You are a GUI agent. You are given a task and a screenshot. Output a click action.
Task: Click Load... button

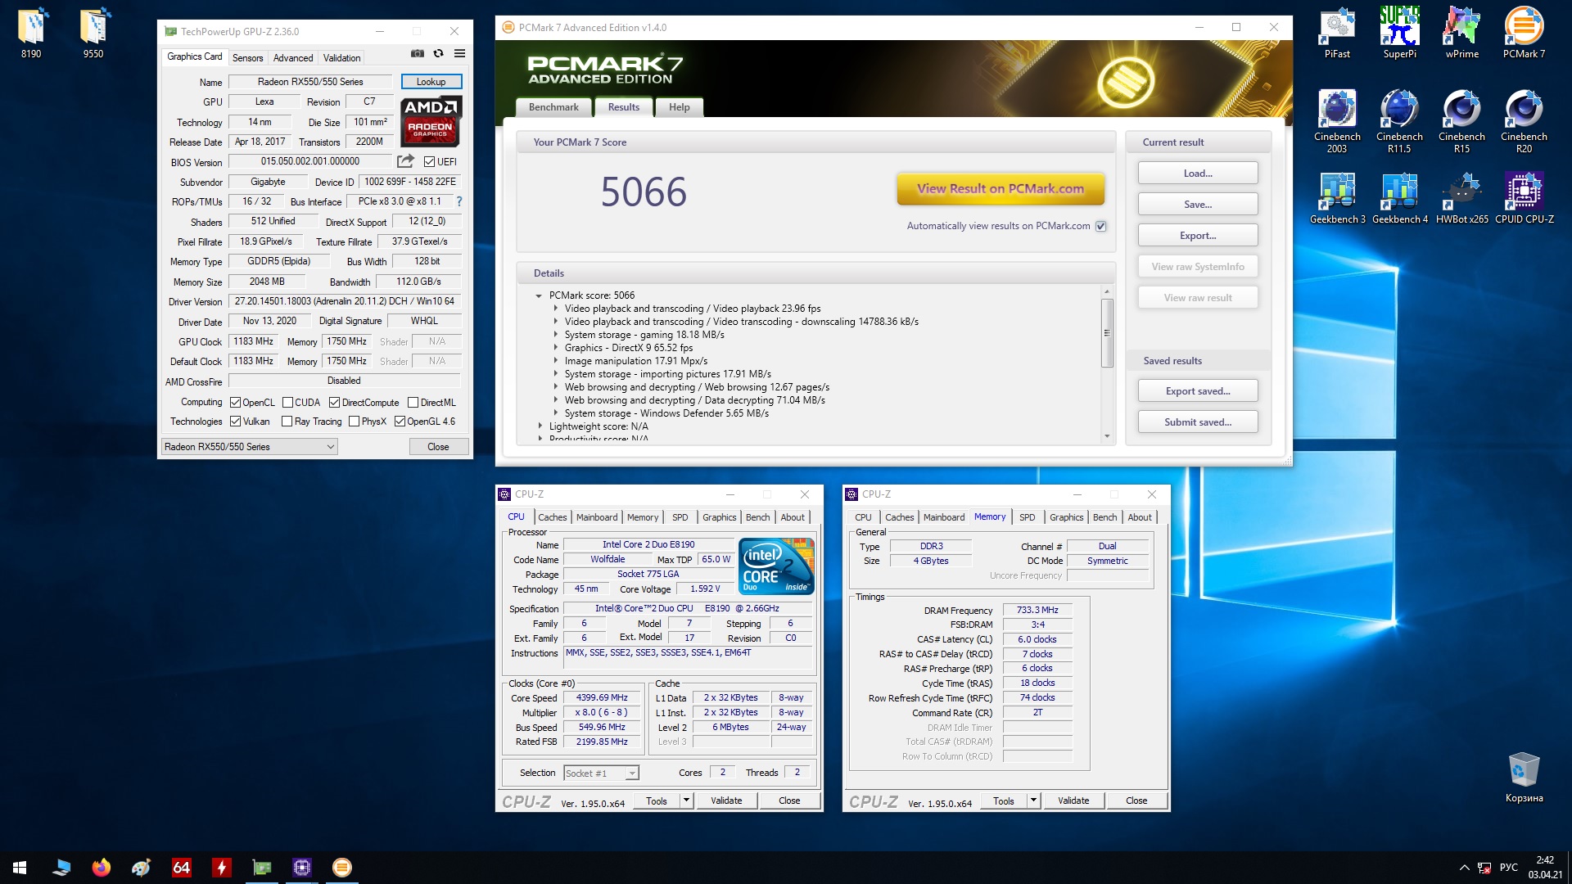coord(1198,174)
